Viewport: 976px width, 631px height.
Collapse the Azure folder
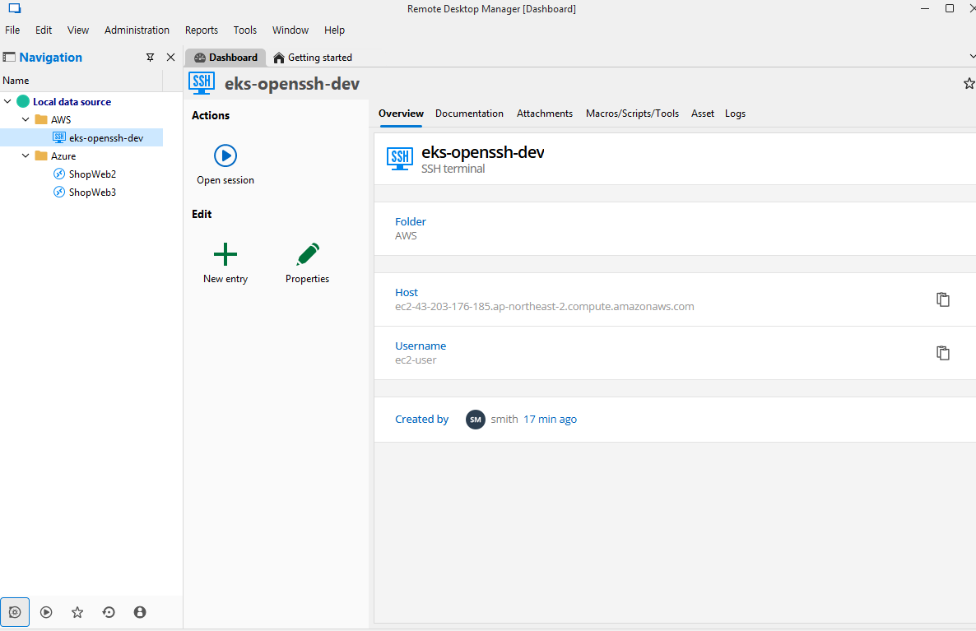[x=26, y=155]
